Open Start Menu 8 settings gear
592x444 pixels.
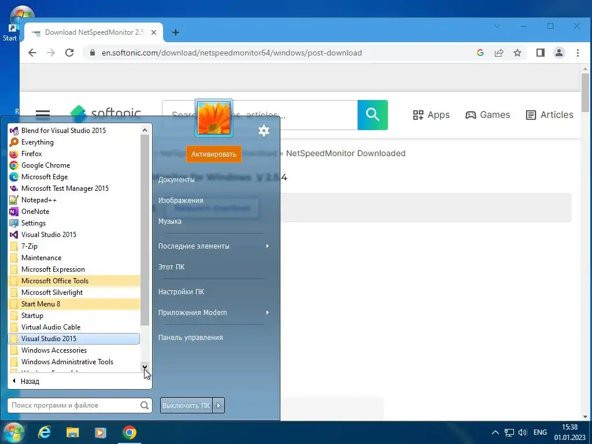click(x=264, y=131)
